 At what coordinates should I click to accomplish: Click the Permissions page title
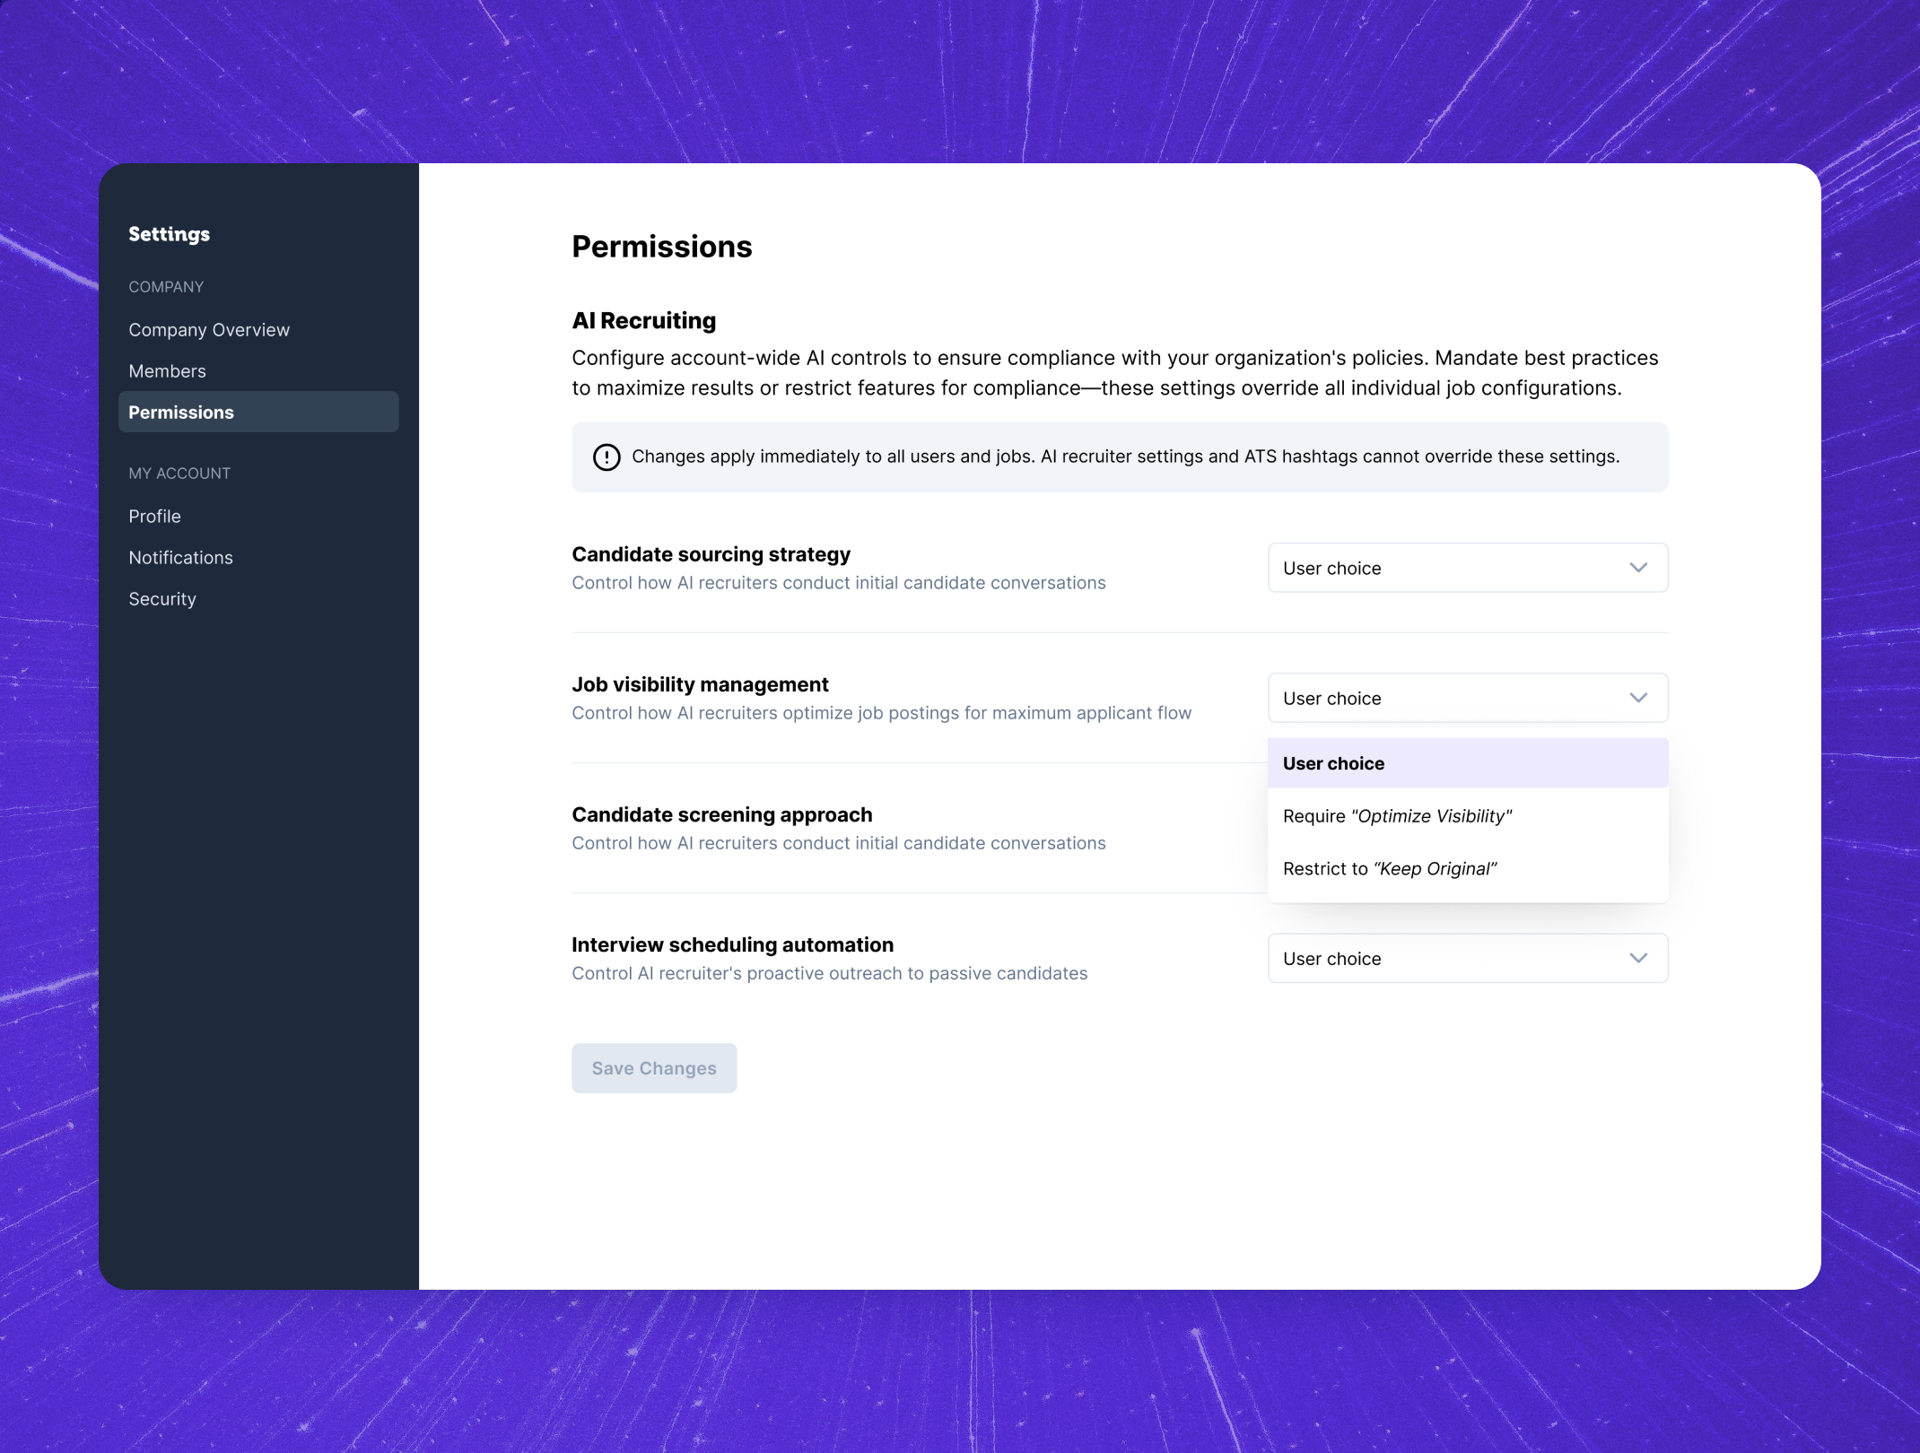661,247
